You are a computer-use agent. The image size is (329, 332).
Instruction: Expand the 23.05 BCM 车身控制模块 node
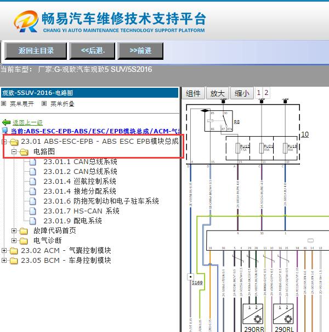(x=4, y=260)
